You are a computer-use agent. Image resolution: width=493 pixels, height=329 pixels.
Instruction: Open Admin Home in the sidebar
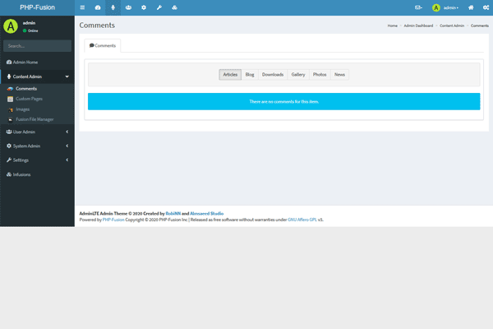[x=37, y=63]
